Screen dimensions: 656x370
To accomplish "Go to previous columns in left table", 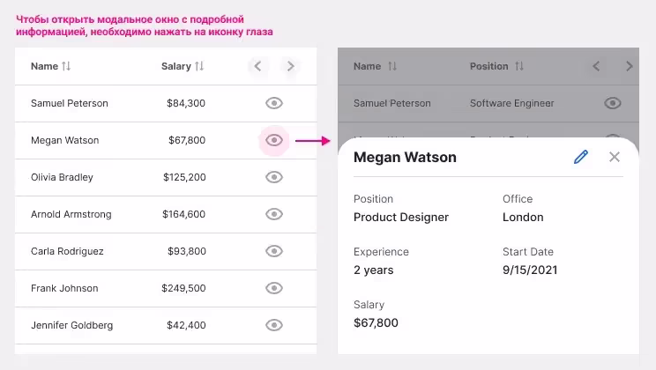I will [x=257, y=66].
